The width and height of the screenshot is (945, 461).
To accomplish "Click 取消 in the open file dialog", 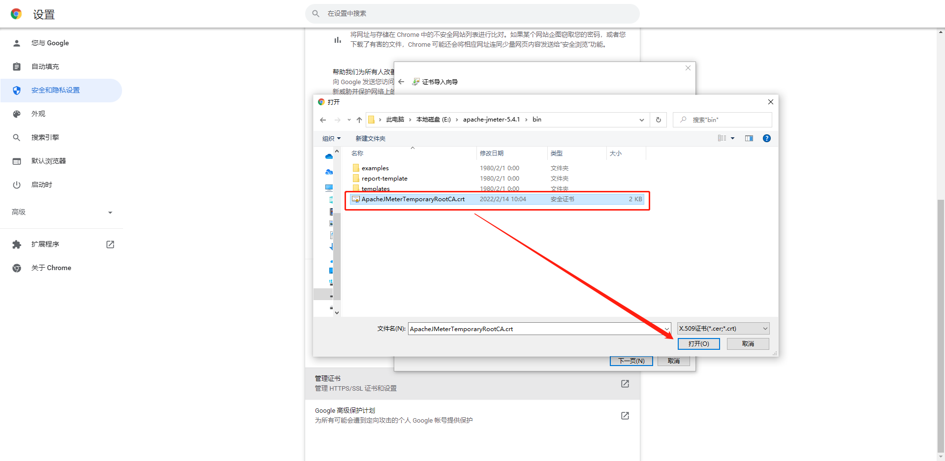I will click(748, 344).
